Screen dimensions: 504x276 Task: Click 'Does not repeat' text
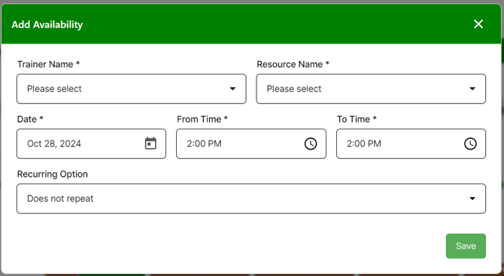click(60, 199)
